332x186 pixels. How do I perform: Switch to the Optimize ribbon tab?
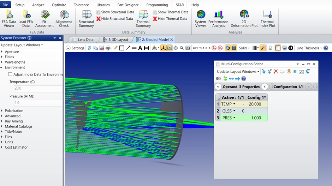point(59,5)
